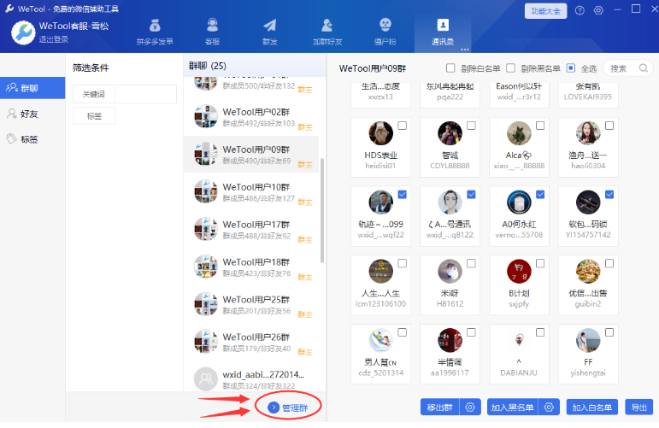659x428 pixels.
Task: Select group WeTool用户25群
Action: 251,304
